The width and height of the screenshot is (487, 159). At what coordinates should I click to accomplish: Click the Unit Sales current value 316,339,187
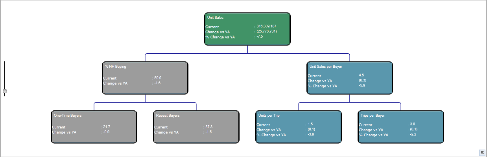click(x=266, y=26)
